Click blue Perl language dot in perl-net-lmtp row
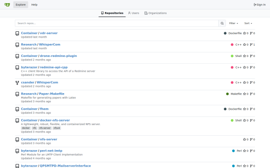This screenshot has height=168, width=270. [x=234, y=151]
